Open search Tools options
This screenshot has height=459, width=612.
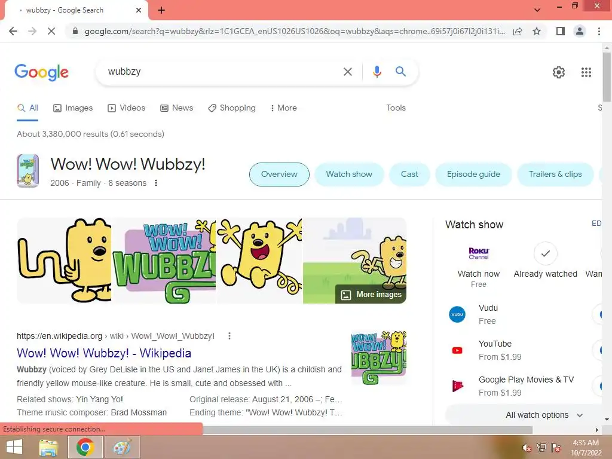(396, 108)
